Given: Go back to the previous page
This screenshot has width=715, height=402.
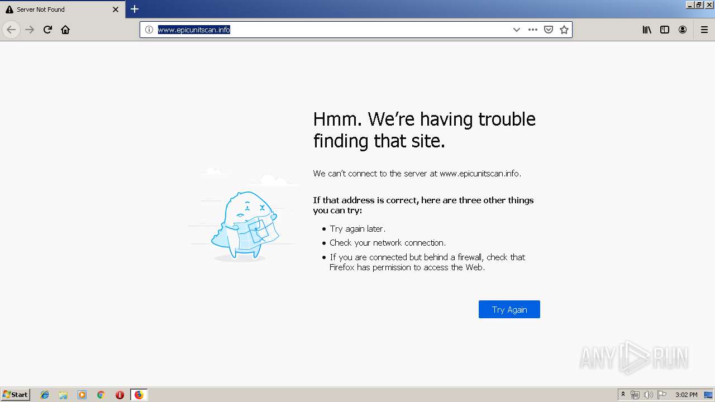Looking at the screenshot, I should [x=11, y=30].
